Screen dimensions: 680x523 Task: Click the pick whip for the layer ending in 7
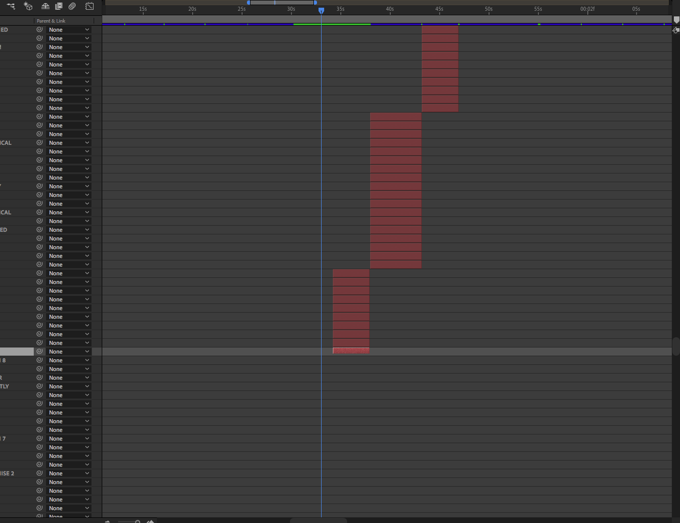tap(39, 439)
